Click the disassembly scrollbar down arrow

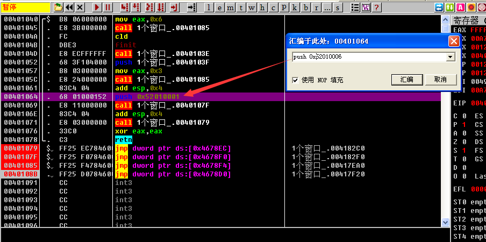point(445,222)
